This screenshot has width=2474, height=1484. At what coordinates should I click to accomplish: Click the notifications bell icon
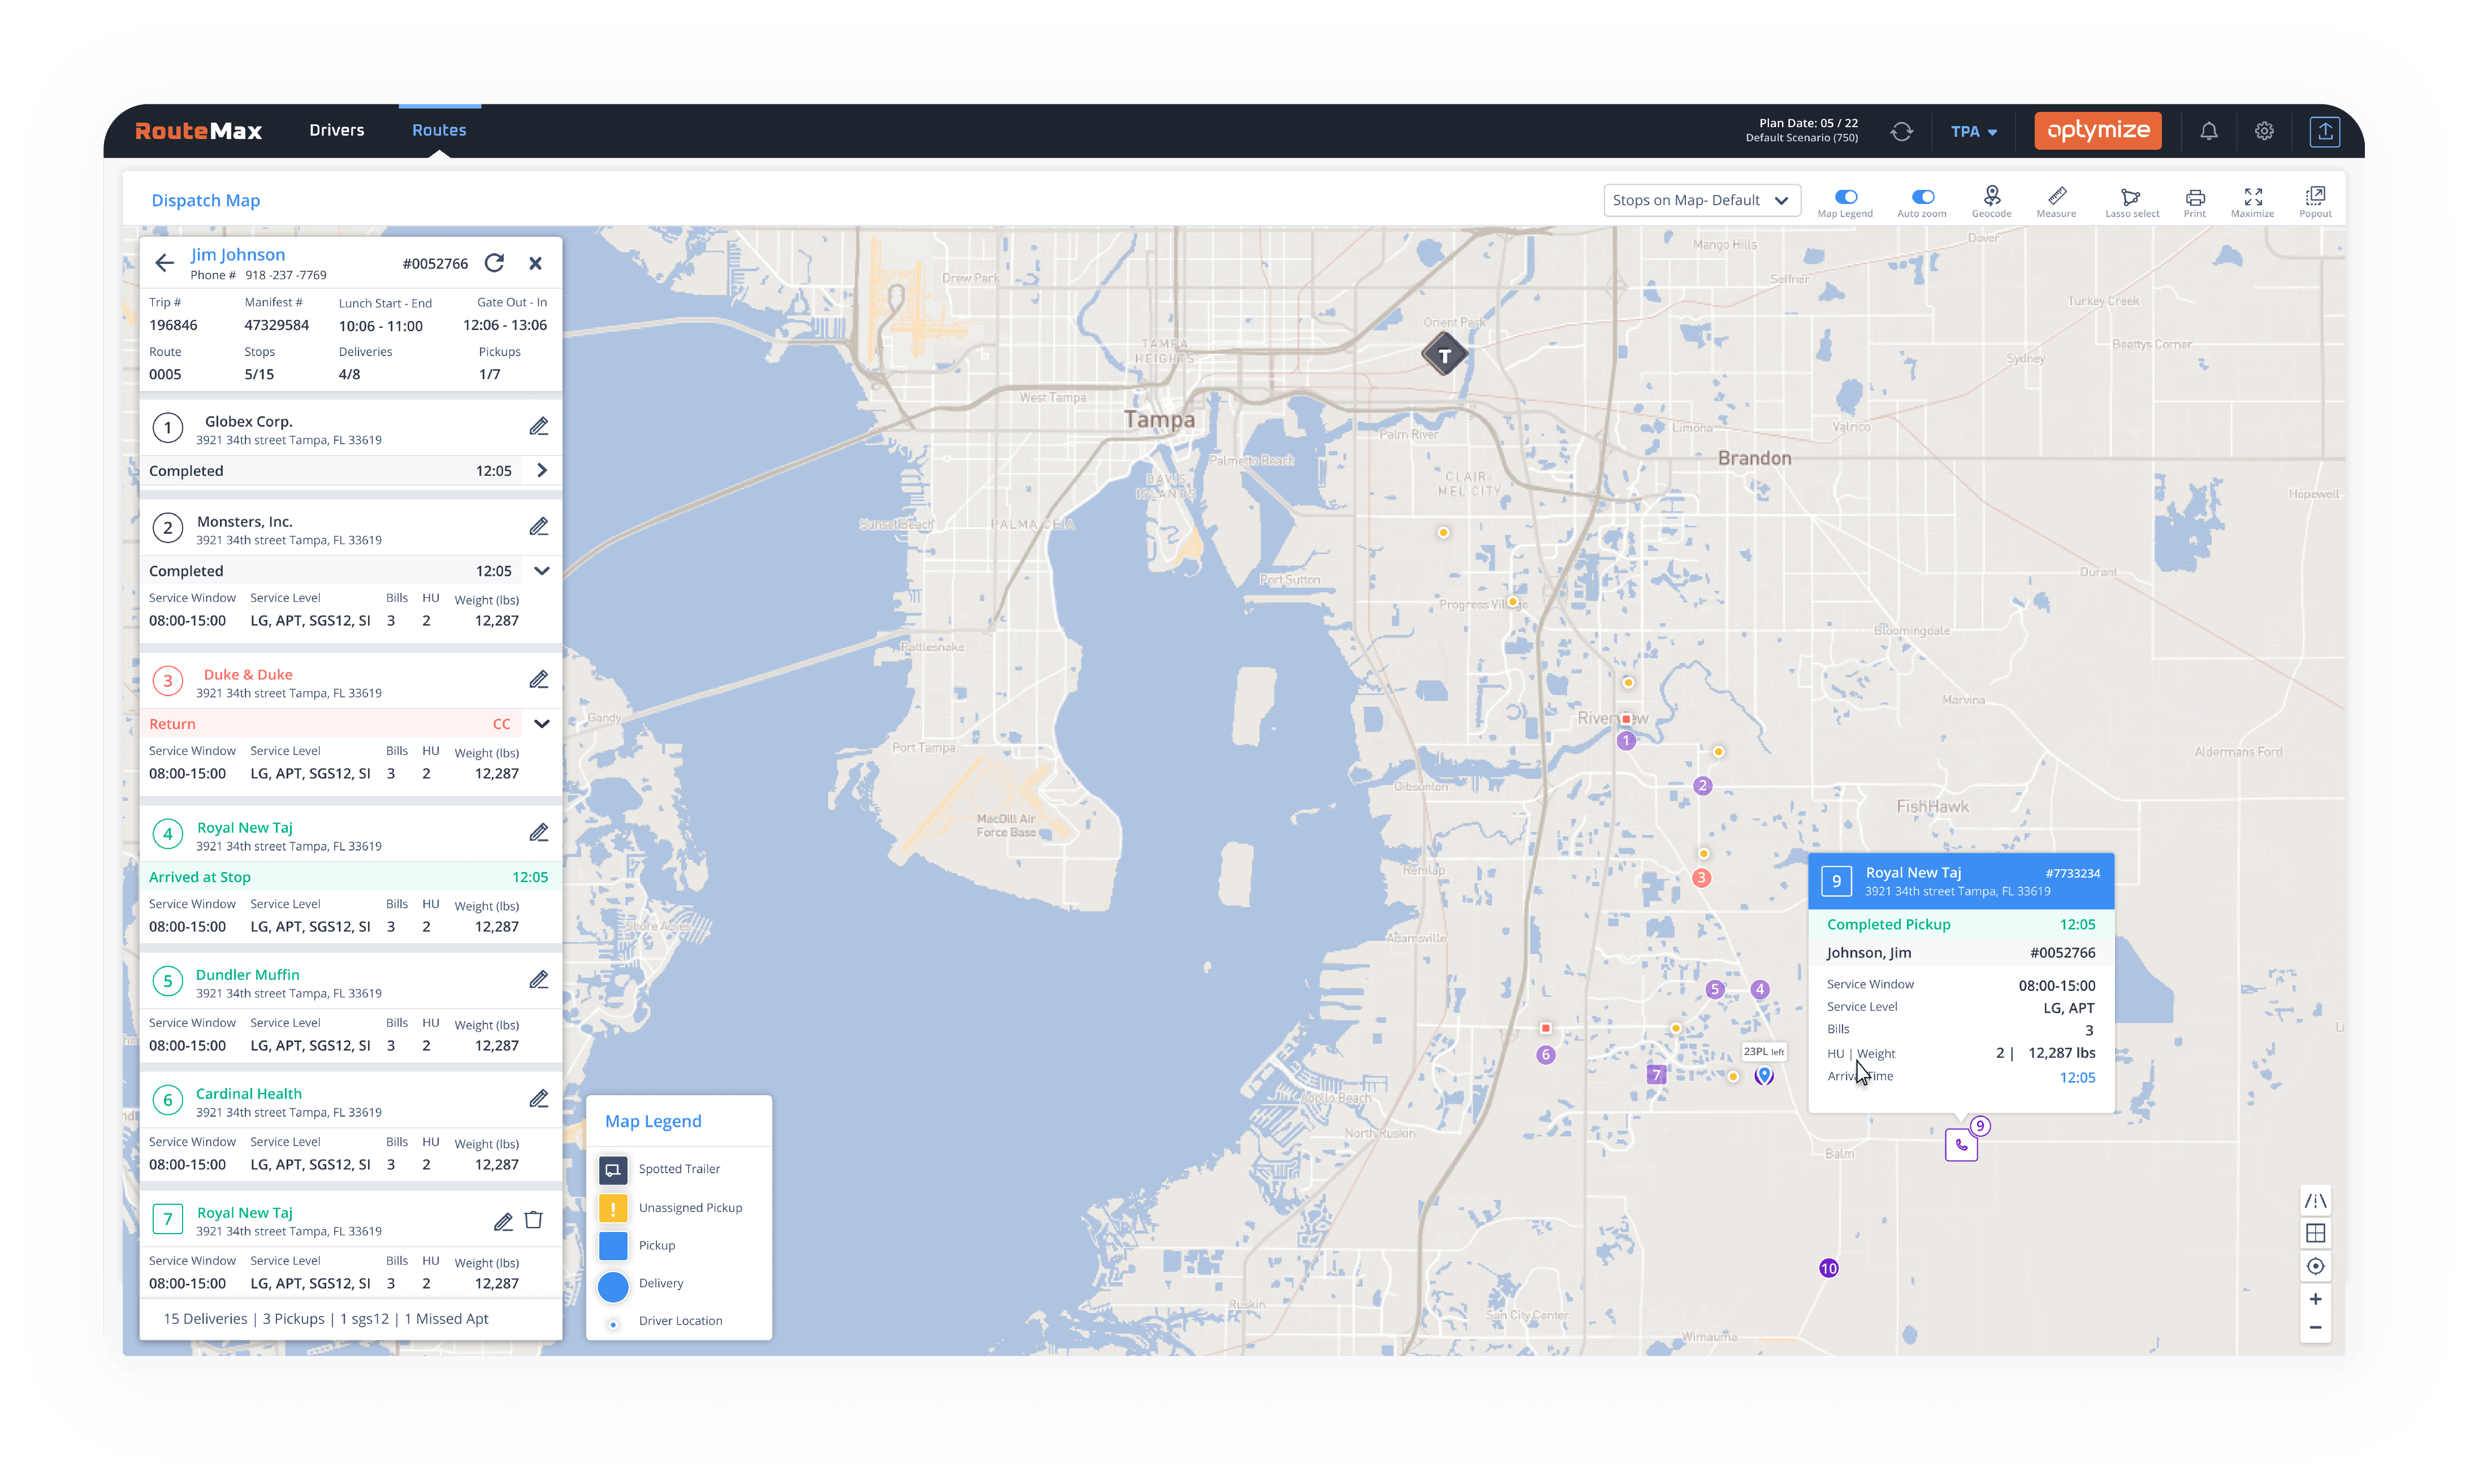coord(2209,131)
